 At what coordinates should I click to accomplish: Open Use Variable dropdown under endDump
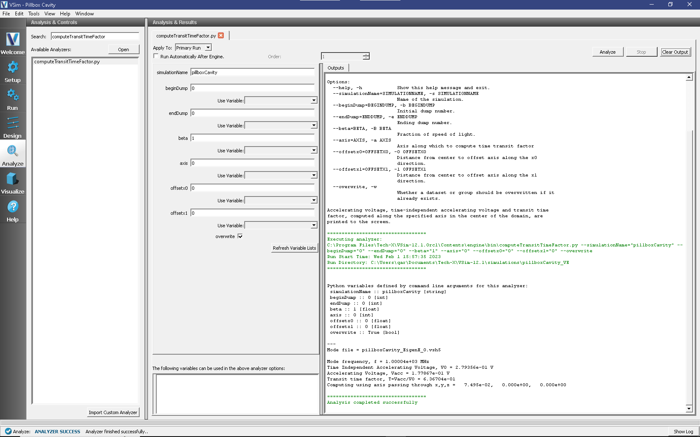281,125
